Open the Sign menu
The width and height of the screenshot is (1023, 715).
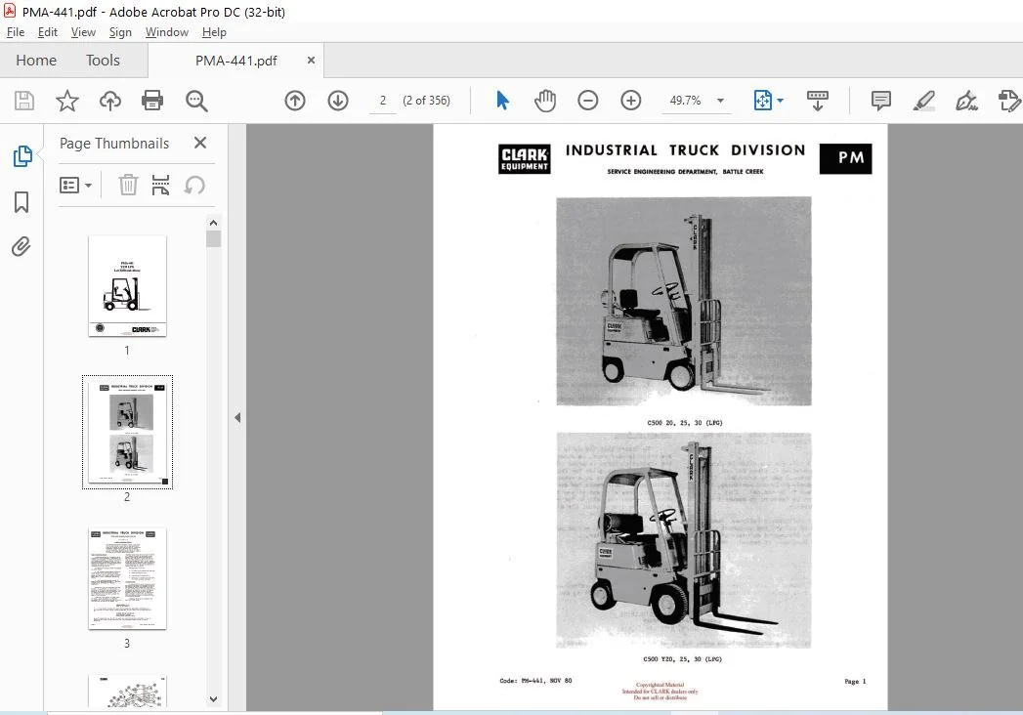pos(120,32)
